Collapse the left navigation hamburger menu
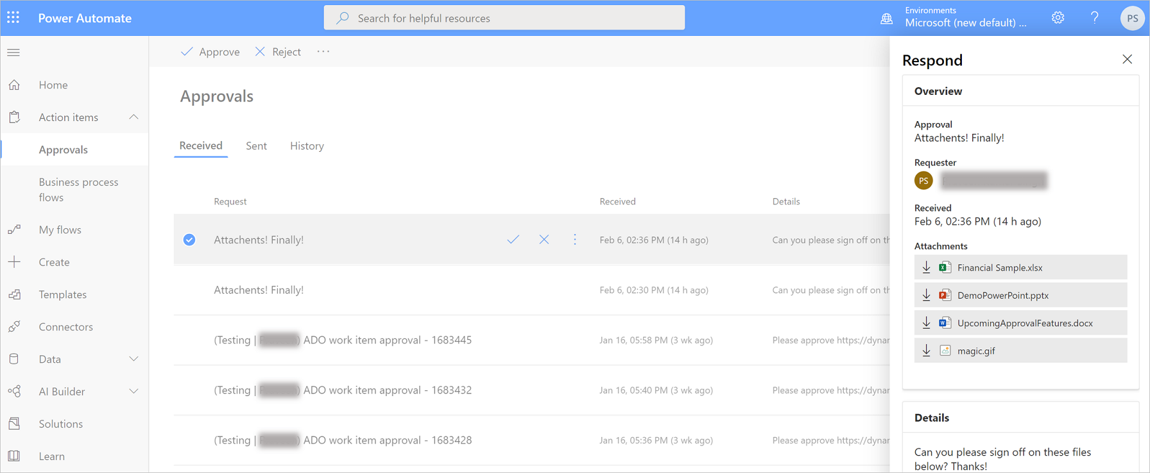This screenshot has width=1150, height=473. pos(13,53)
